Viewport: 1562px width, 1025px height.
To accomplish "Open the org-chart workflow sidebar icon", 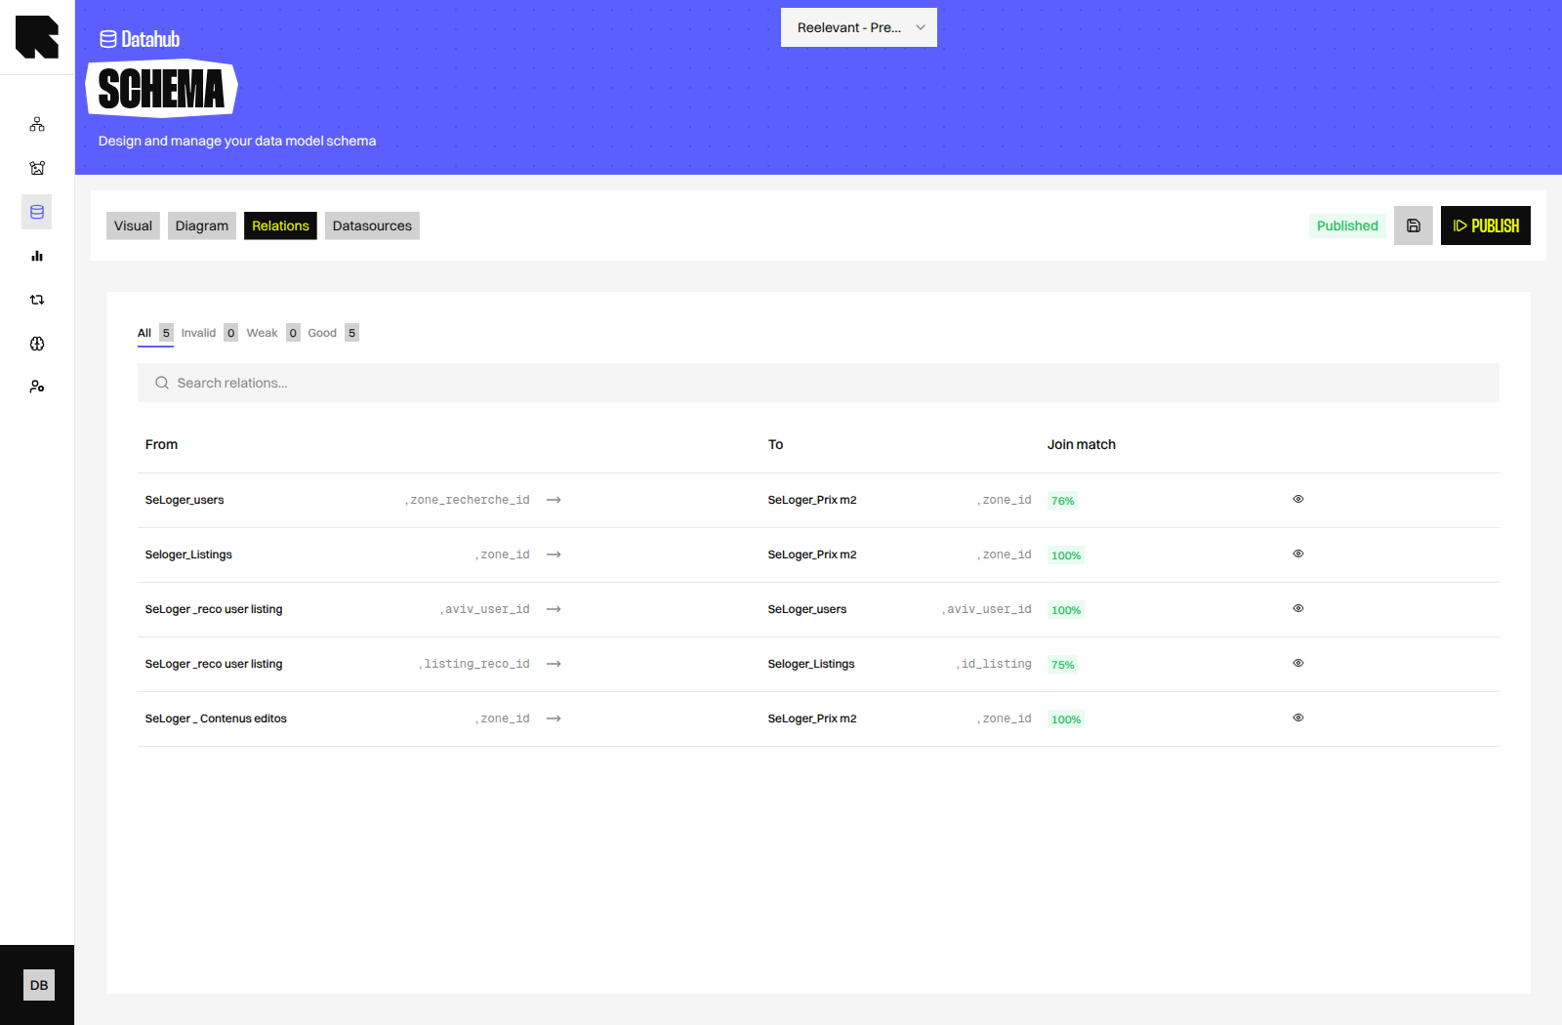I will (37, 124).
